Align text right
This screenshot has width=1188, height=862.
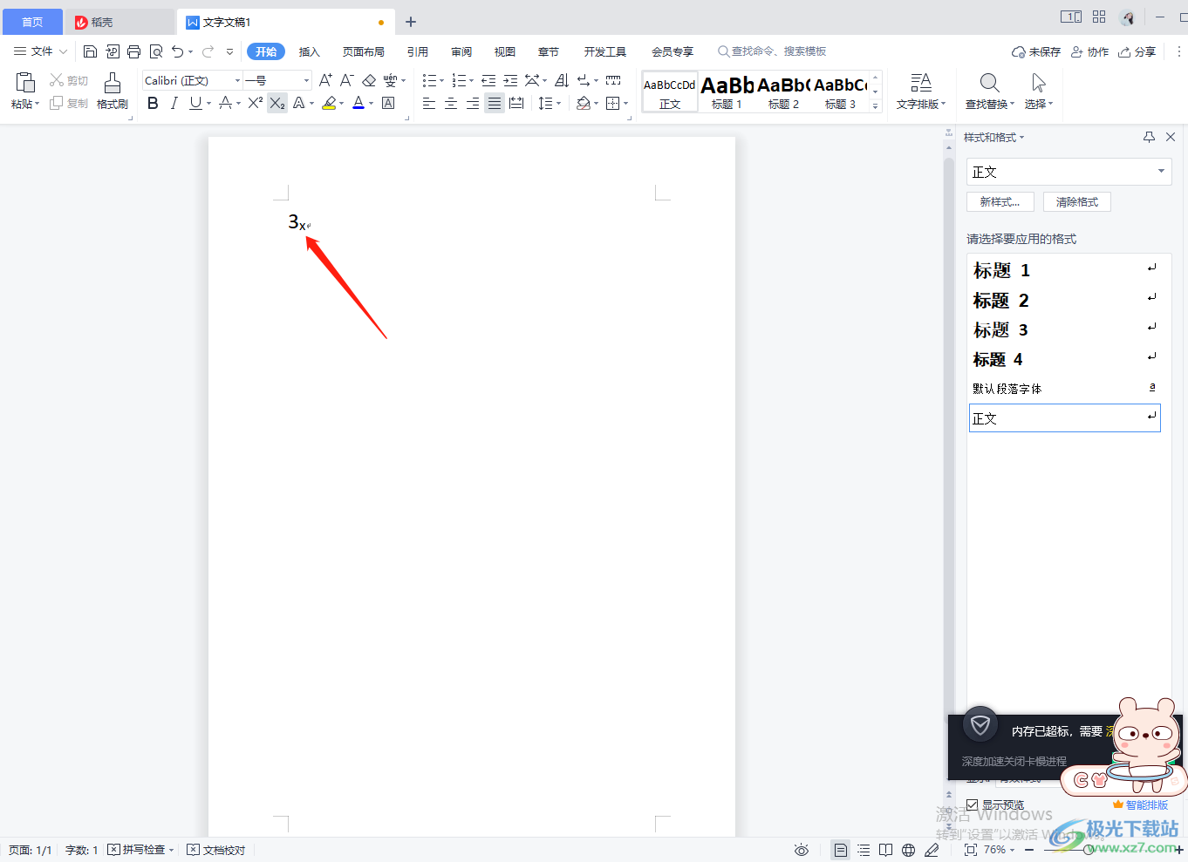[x=473, y=103]
